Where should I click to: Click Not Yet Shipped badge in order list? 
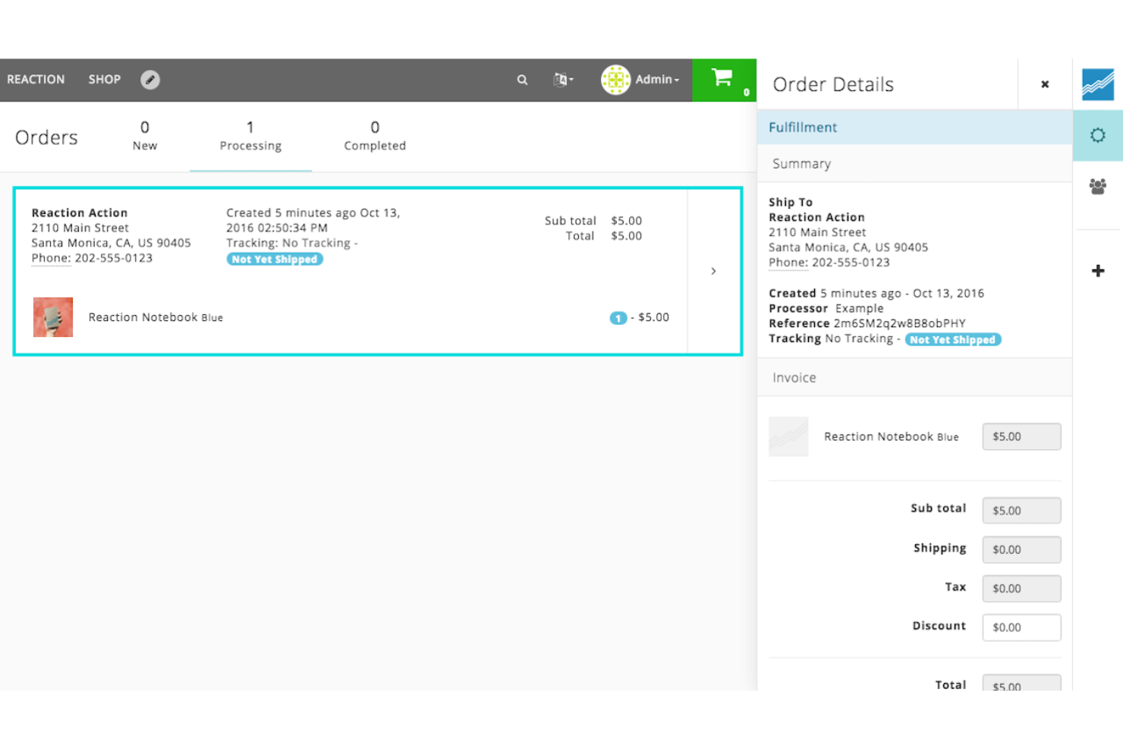pyautogui.click(x=275, y=260)
